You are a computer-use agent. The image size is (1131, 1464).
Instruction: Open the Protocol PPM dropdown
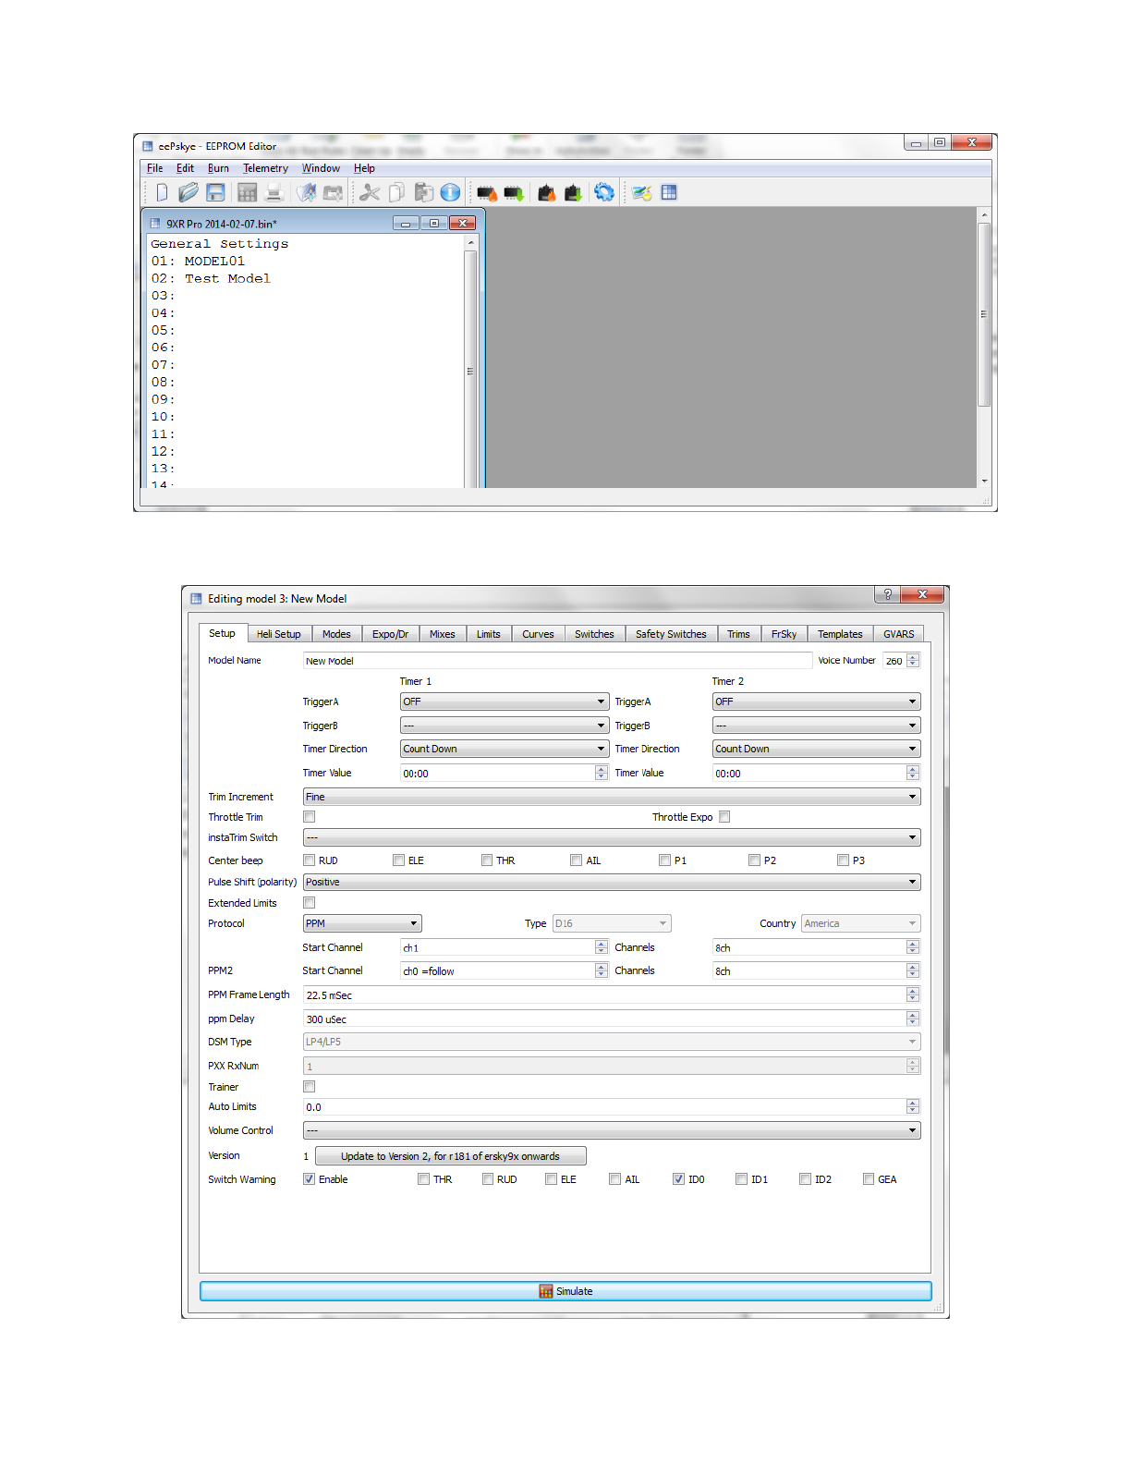(362, 923)
